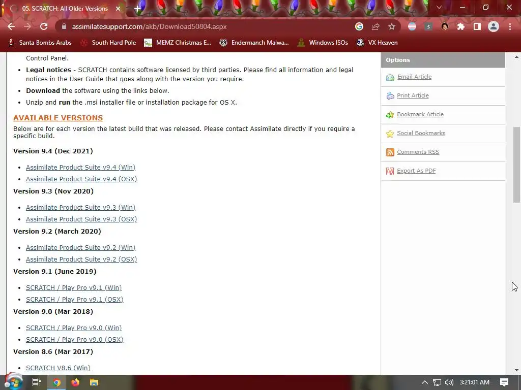The width and height of the screenshot is (521, 390).
Task: Select the SCRATCH: All Older Versions tab
Action: click(65, 9)
